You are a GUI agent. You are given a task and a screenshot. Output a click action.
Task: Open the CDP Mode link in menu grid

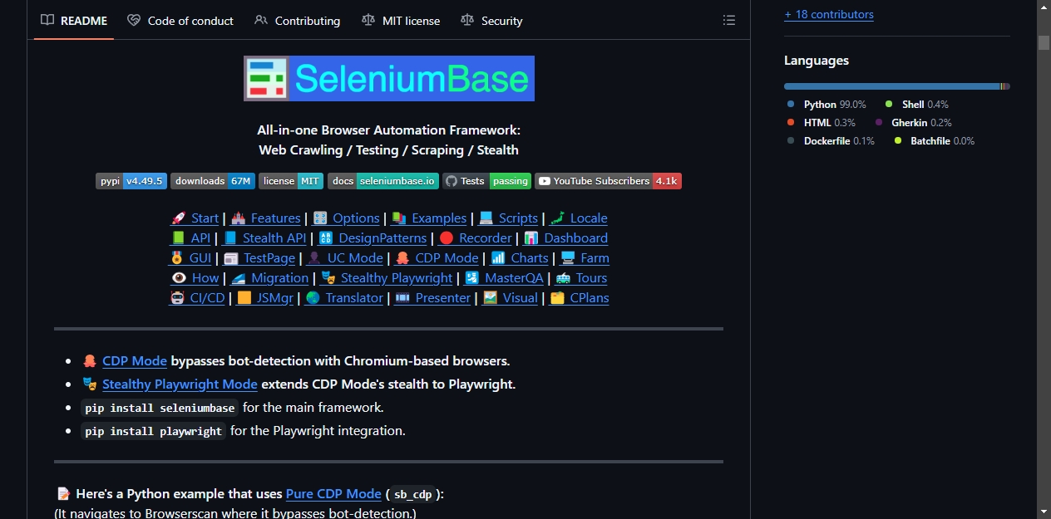437,258
